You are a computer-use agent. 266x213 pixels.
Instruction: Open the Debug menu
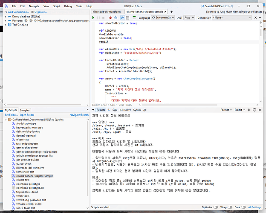[x=68, y=6]
